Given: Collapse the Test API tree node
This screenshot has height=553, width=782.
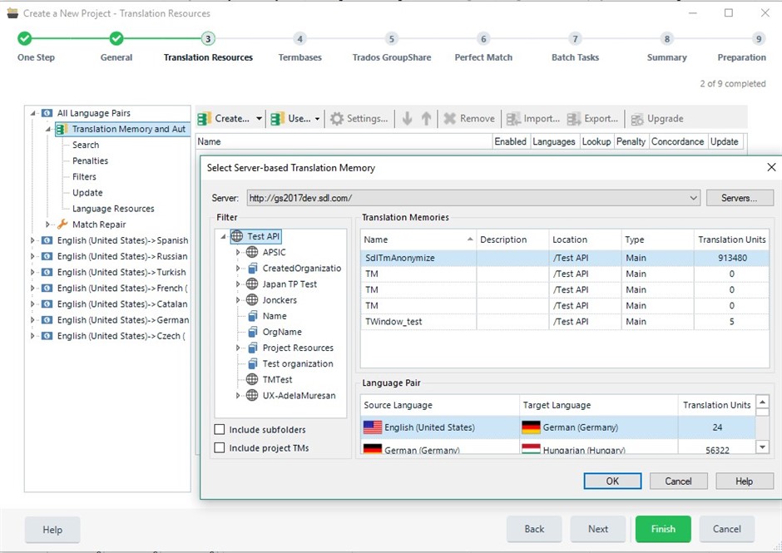Looking at the screenshot, I should tap(224, 236).
